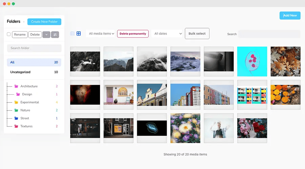
Task: Open the Design subfolder
Action: (x=27, y=94)
